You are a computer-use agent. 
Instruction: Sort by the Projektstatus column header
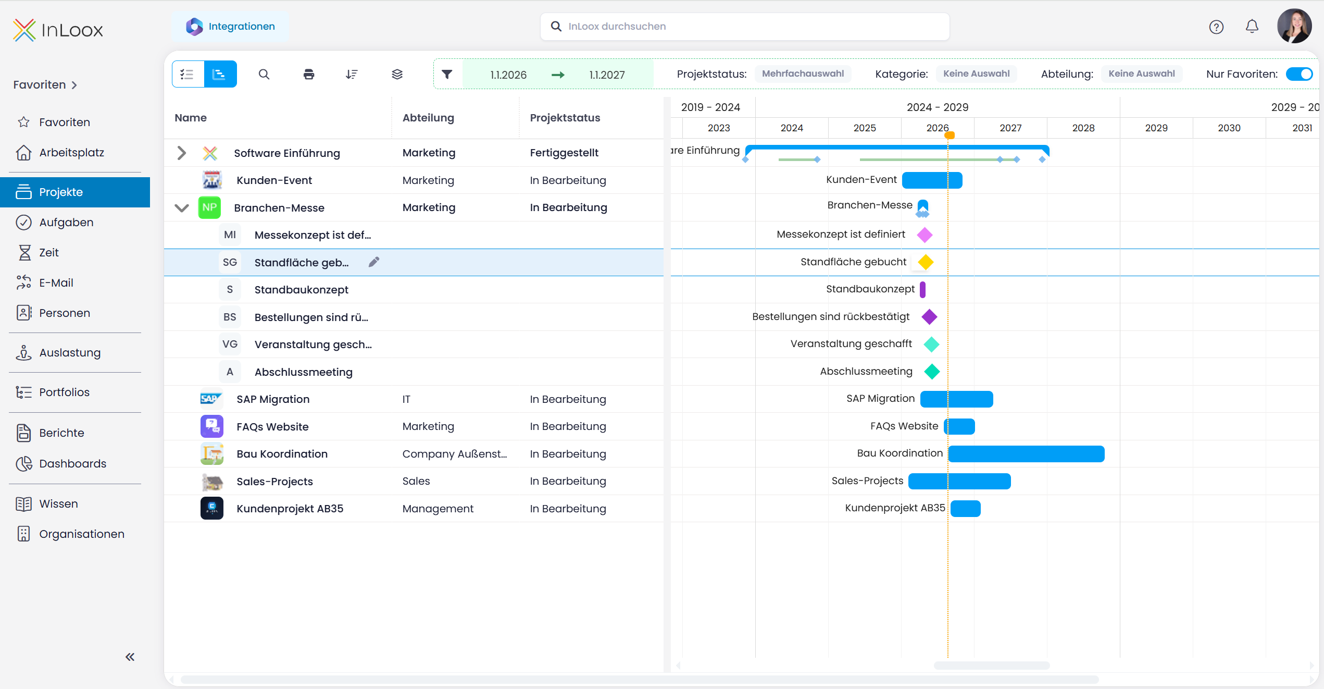565,118
